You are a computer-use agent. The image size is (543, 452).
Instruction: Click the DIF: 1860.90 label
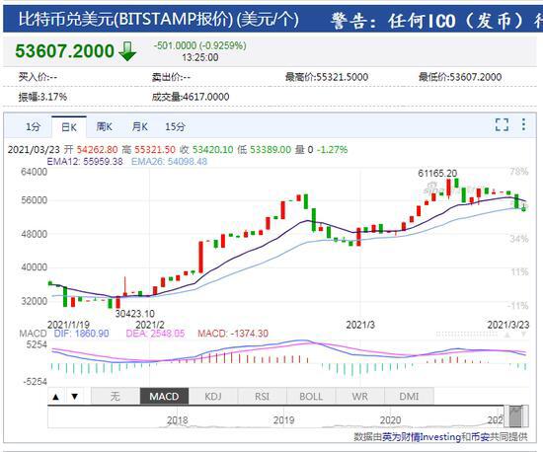[81, 334]
